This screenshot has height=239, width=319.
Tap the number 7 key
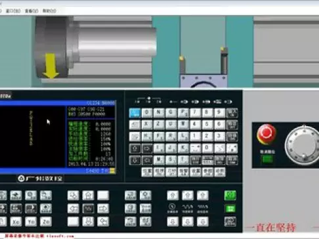coord(195,113)
